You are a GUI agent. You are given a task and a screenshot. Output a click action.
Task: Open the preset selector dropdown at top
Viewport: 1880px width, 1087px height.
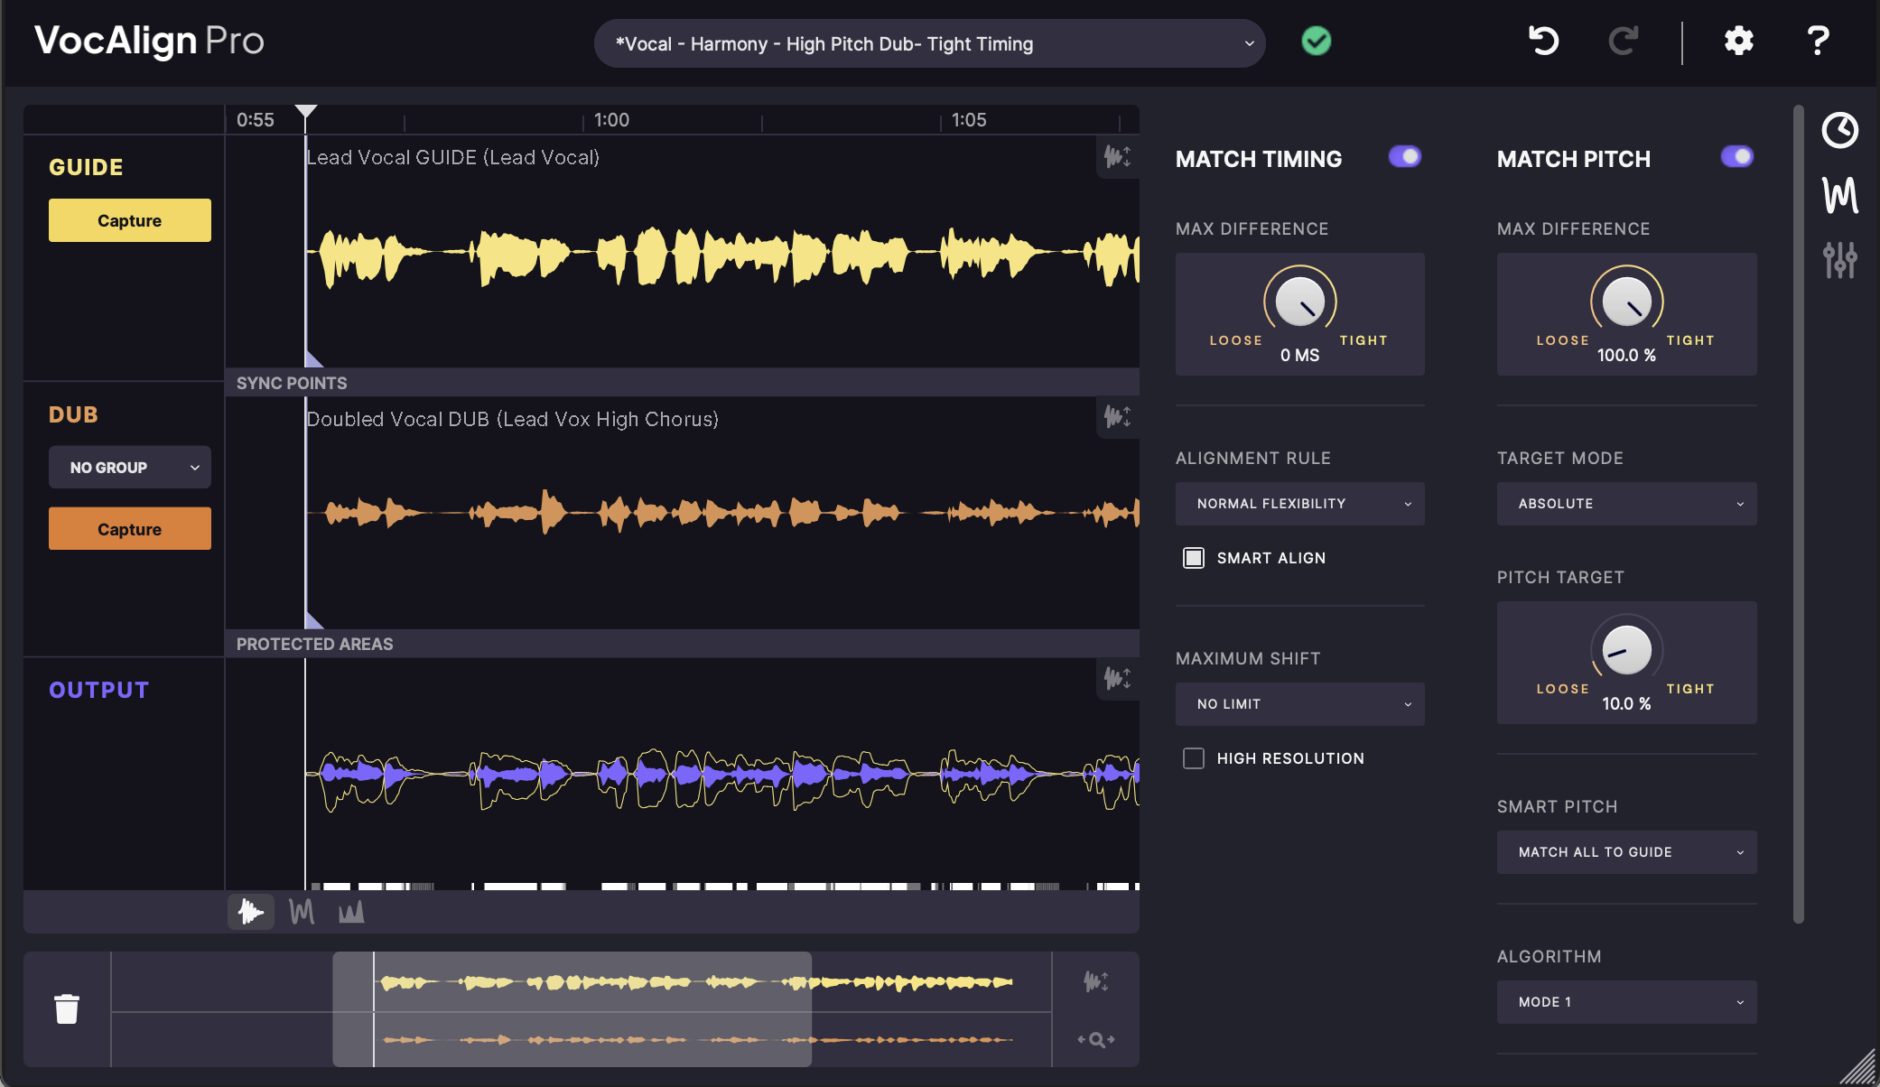[929, 43]
